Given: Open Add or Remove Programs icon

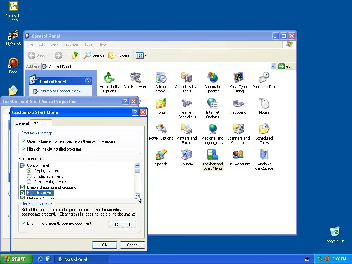Looking at the screenshot, I should coord(161,82).
